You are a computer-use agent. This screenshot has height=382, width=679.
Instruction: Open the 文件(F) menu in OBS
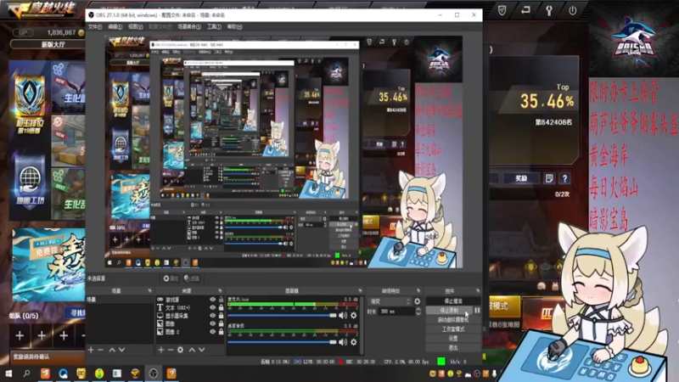(x=95, y=27)
